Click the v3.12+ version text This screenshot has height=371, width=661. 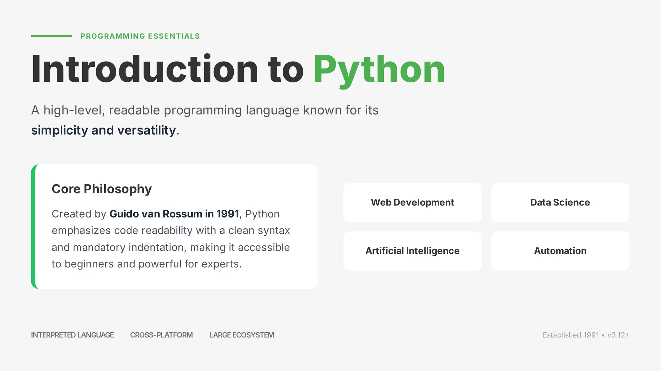point(618,335)
